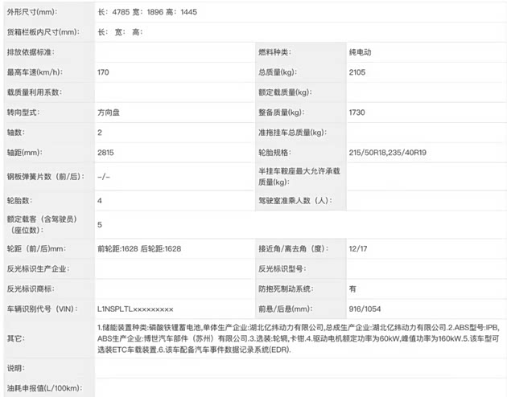The width and height of the screenshot is (507, 397).
Task: Select the 总质量 value 2105
Action: pyautogui.click(x=358, y=72)
